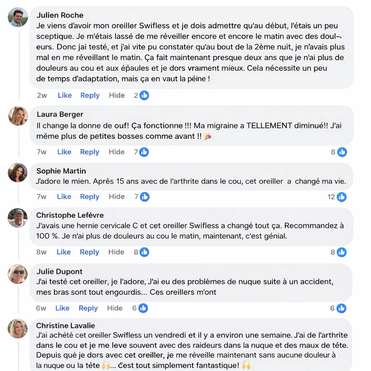Screen dimensions: 371x371
Task: Like Christophe Lefévre's comment
Action: pyautogui.click(x=63, y=252)
